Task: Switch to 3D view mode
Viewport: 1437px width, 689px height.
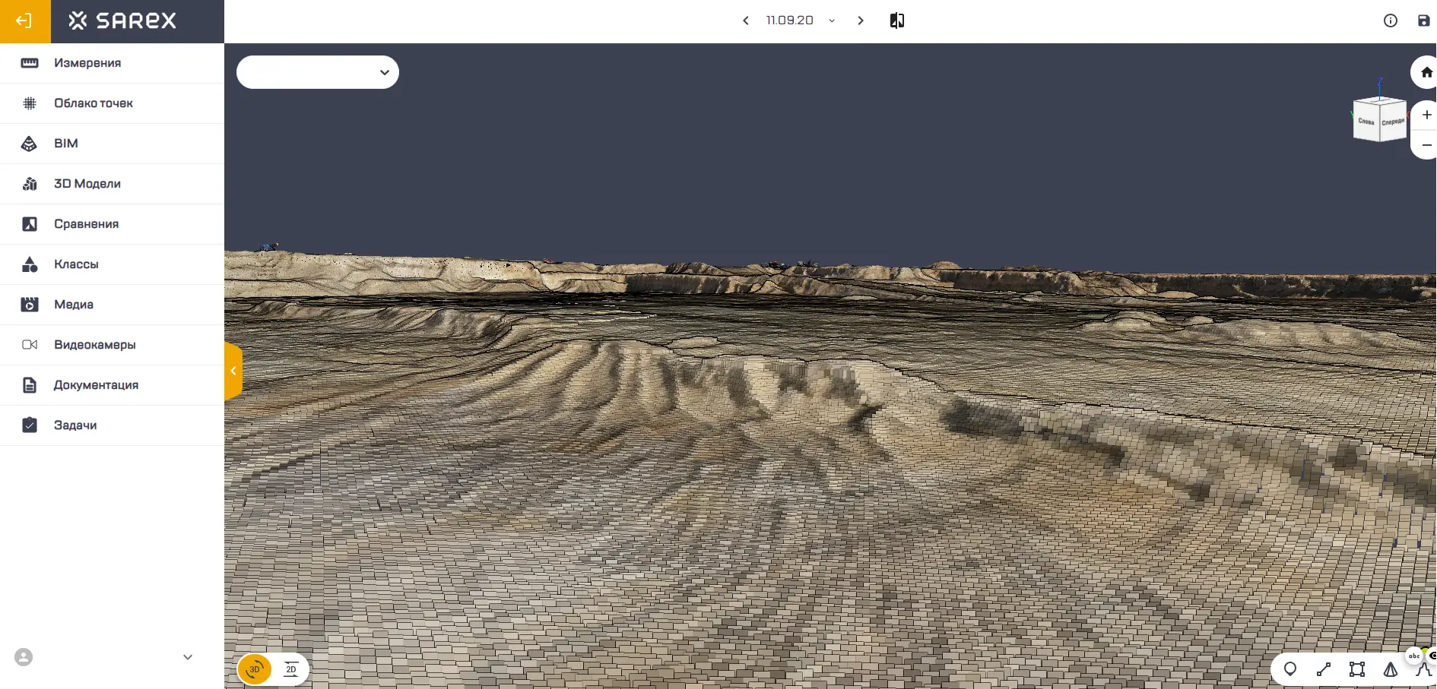Action: tap(255, 669)
